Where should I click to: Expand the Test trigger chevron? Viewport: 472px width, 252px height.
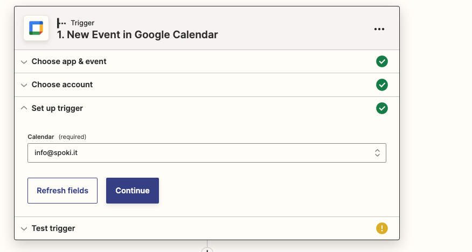point(24,229)
